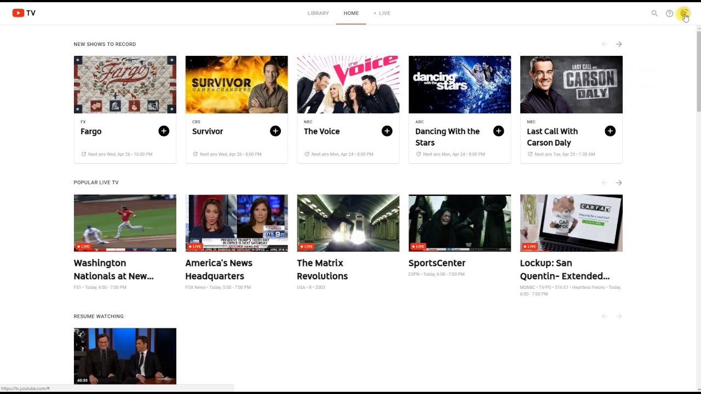Open Washington Nationals game title
The width and height of the screenshot is (701, 394).
point(113,269)
